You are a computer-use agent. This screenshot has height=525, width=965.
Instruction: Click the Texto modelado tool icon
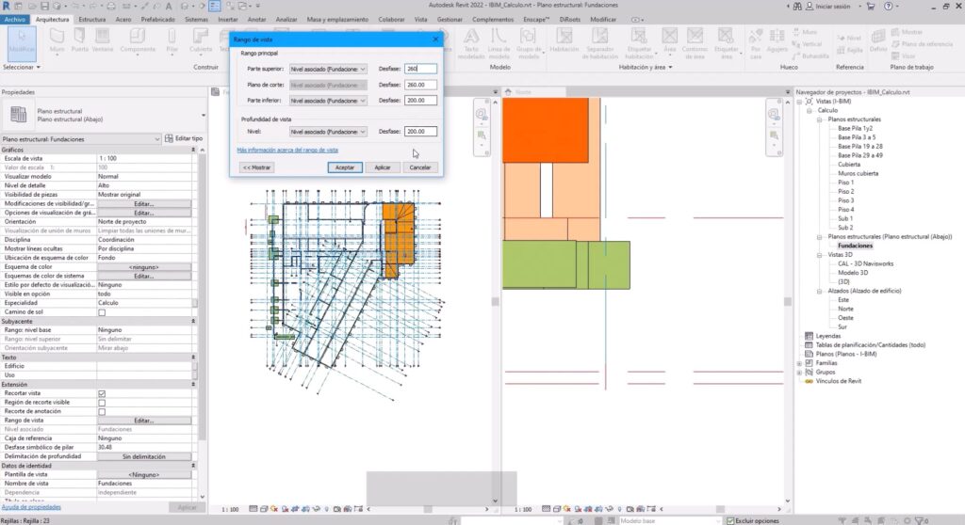click(x=471, y=41)
